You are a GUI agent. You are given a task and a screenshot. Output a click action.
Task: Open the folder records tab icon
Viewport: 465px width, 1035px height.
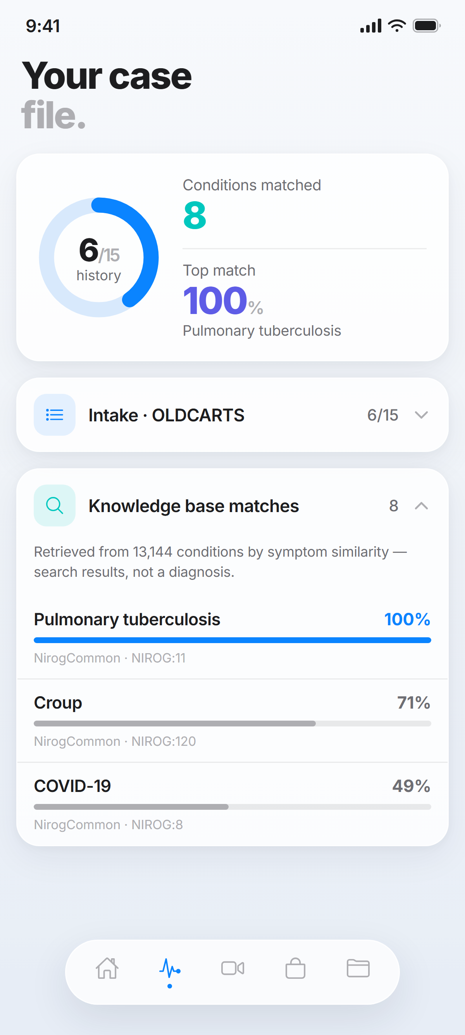358,968
